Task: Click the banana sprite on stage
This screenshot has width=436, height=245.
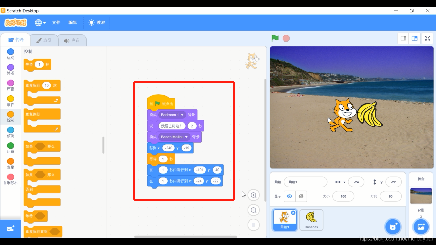Action: point(370,114)
